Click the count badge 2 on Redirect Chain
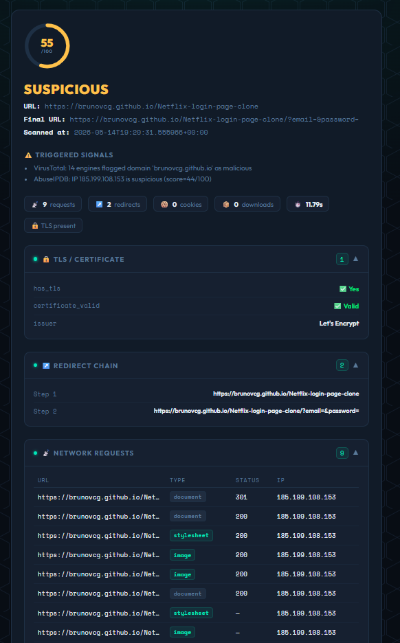The height and width of the screenshot is (643, 400). pyautogui.click(x=342, y=365)
